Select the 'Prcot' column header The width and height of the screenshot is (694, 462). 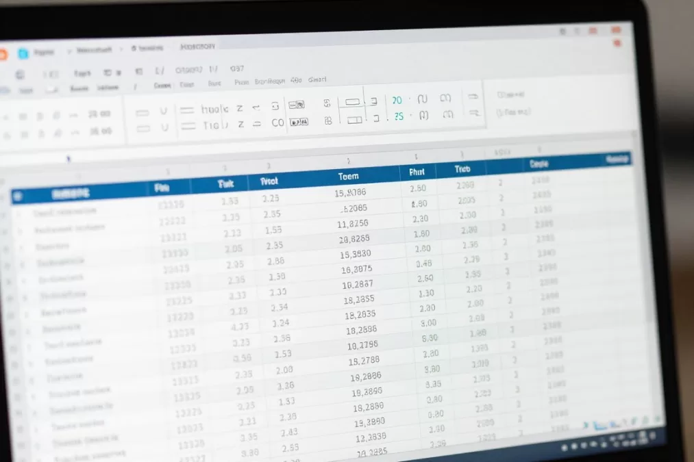tap(269, 181)
